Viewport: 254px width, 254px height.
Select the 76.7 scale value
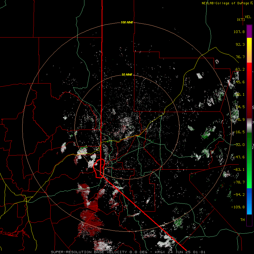click(240, 57)
